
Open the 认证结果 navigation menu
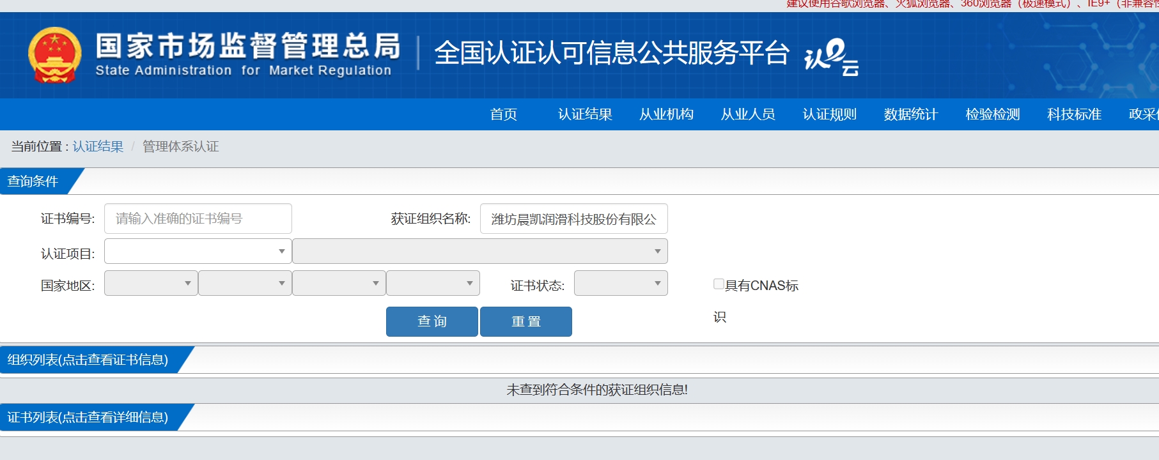pyautogui.click(x=585, y=114)
